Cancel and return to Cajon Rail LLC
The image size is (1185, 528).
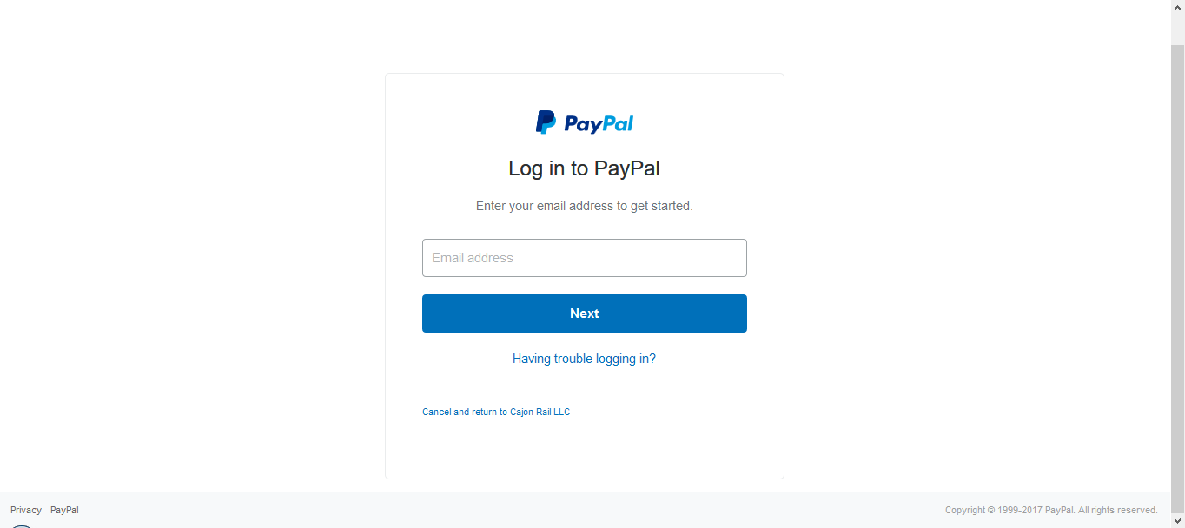(496, 412)
